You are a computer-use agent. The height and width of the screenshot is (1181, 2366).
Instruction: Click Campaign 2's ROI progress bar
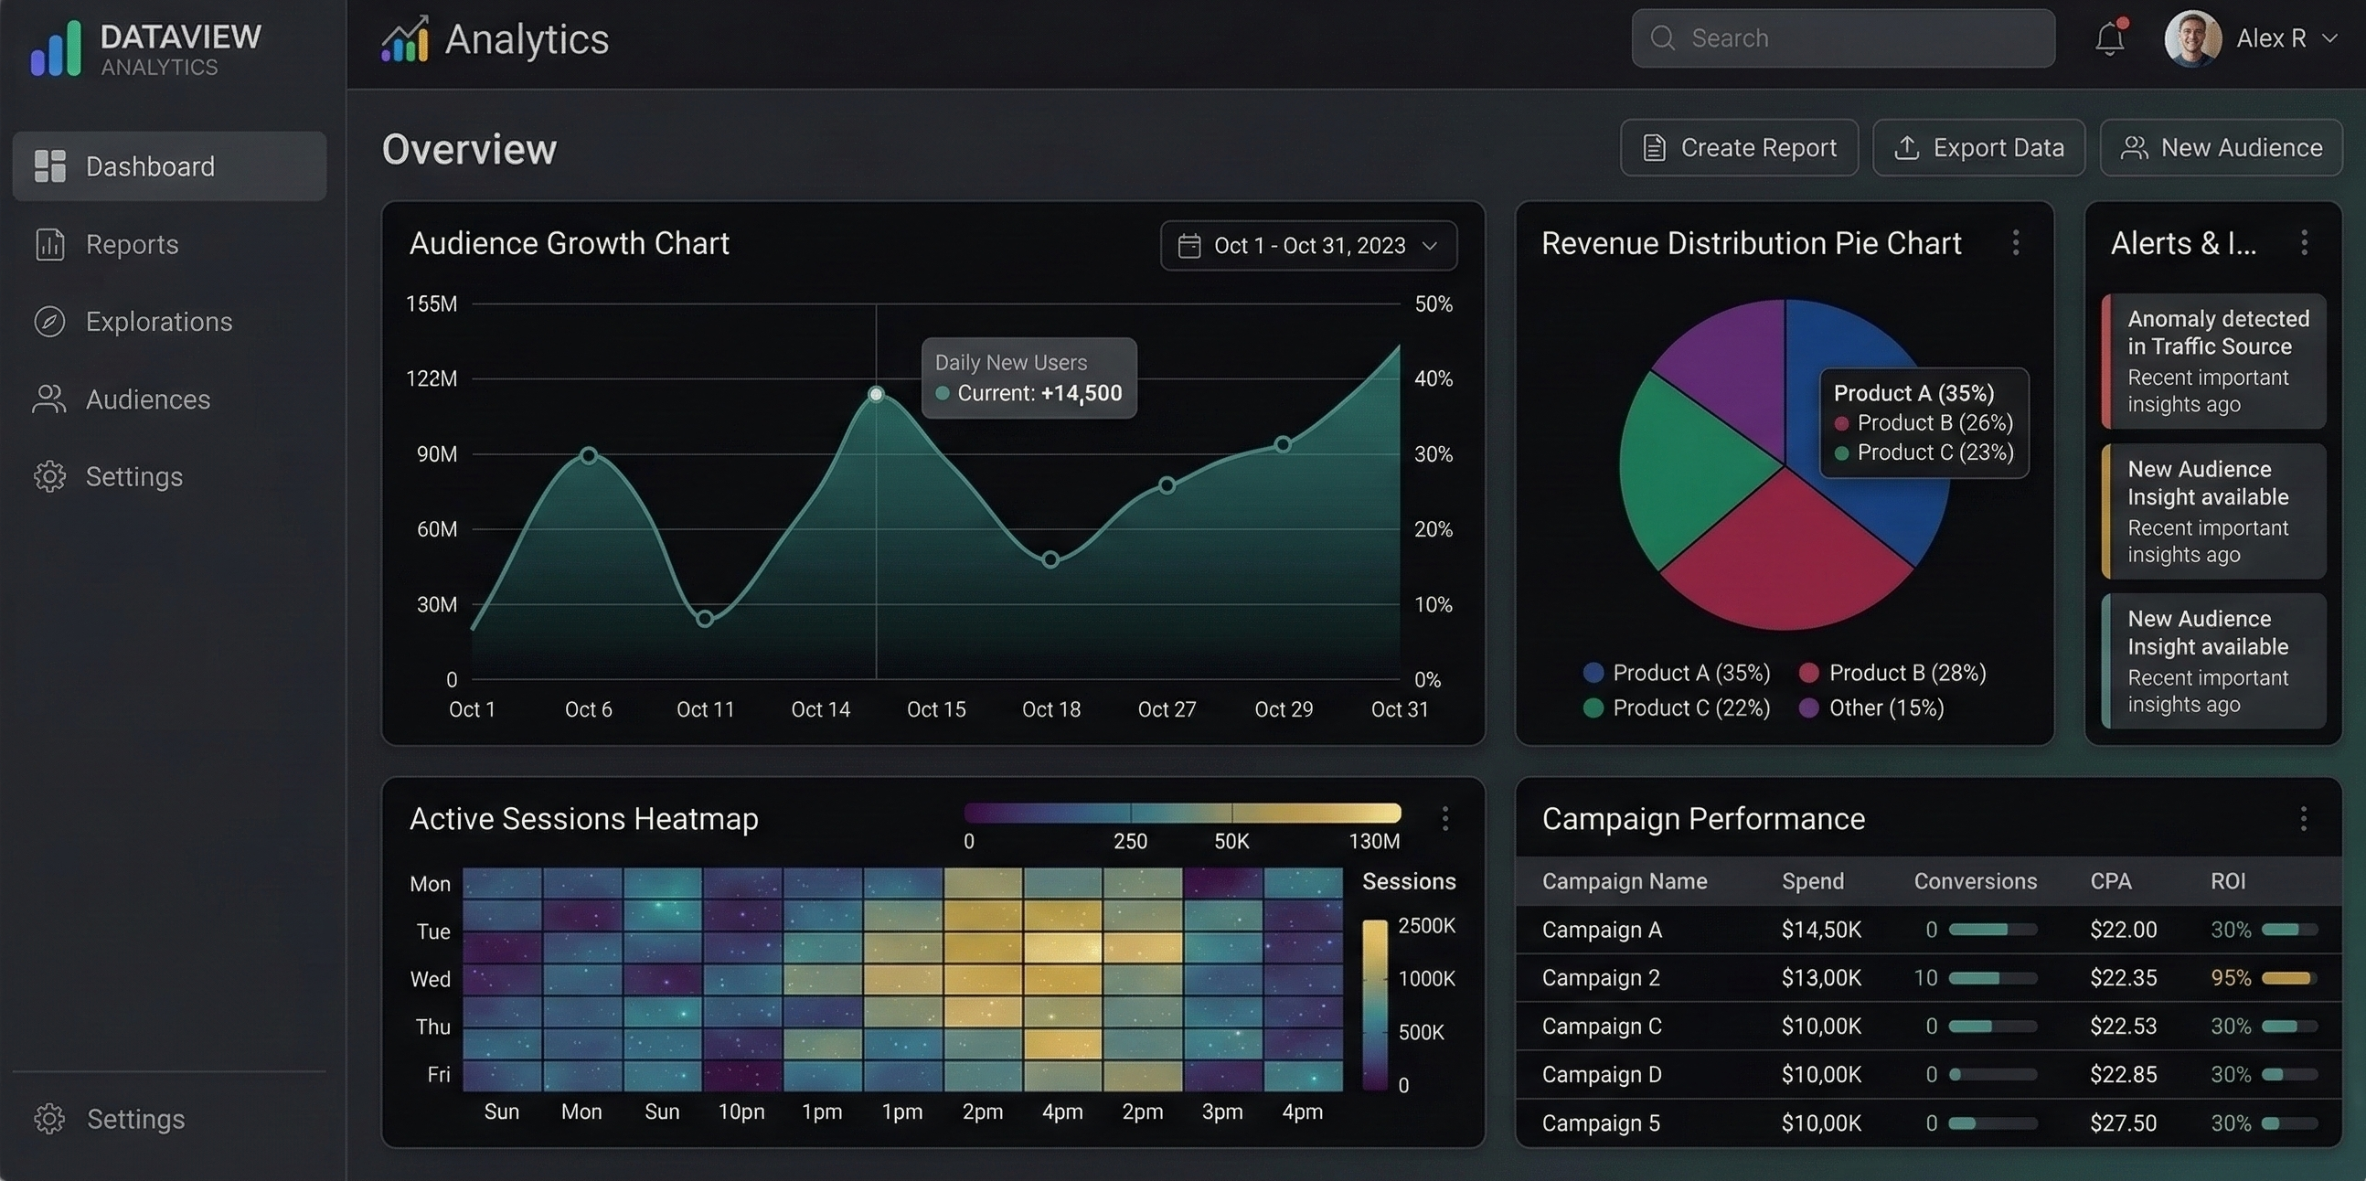click(x=2289, y=977)
